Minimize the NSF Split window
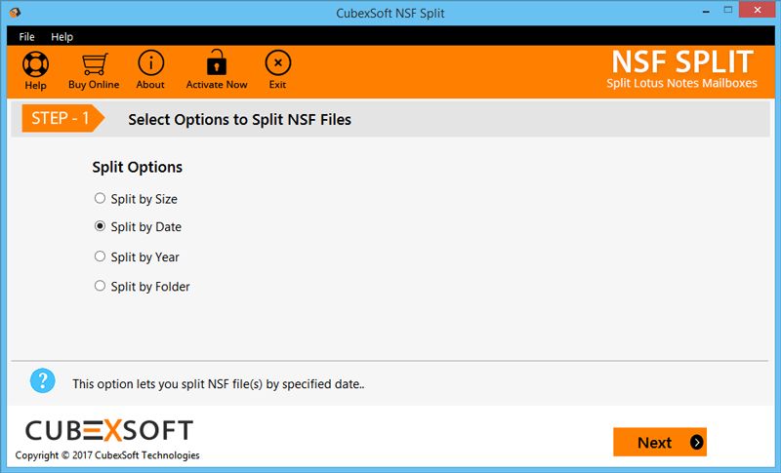 click(706, 11)
